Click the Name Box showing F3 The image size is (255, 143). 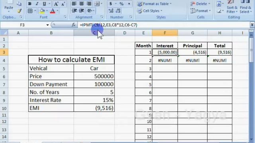[x=23, y=25]
